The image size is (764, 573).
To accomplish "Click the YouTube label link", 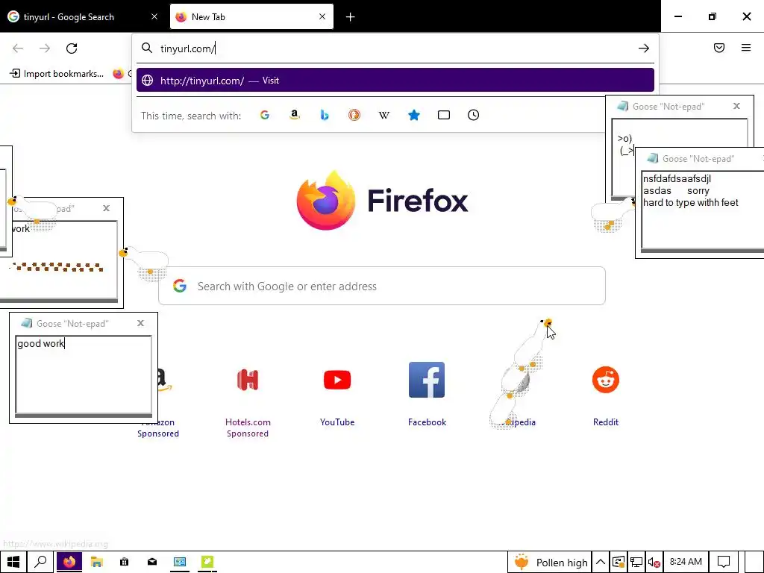I will click(337, 422).
